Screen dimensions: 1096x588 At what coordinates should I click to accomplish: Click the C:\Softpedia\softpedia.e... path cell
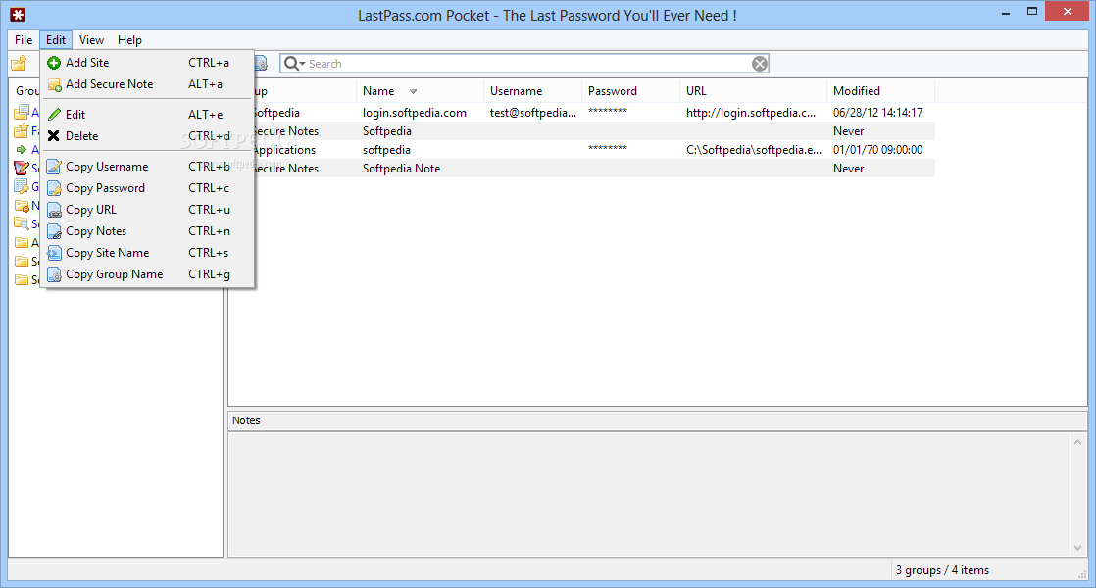754,150
